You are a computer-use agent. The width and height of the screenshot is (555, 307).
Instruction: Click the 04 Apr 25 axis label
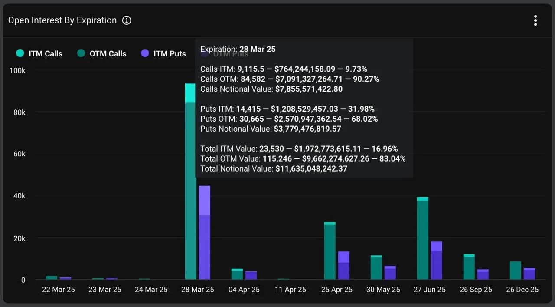pos(244,290)
